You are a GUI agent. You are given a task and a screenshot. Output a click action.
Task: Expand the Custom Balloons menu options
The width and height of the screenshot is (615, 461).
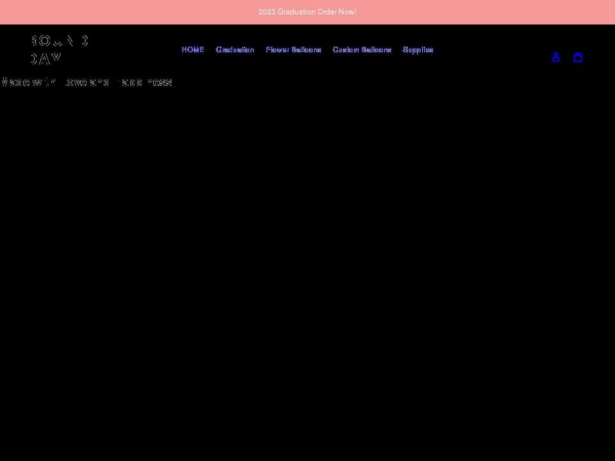point(361,49)
